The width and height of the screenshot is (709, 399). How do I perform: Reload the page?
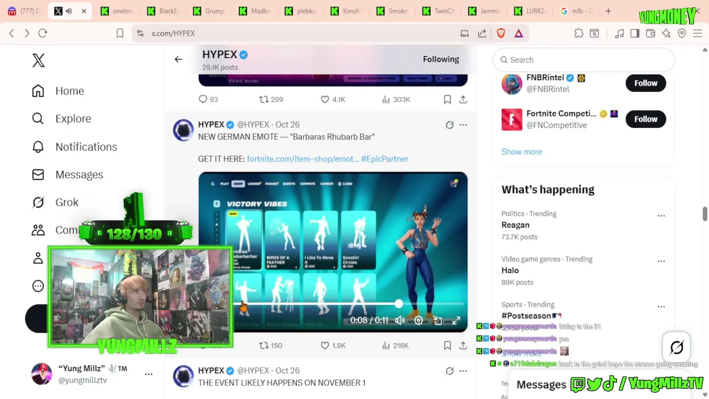[43, 33]
